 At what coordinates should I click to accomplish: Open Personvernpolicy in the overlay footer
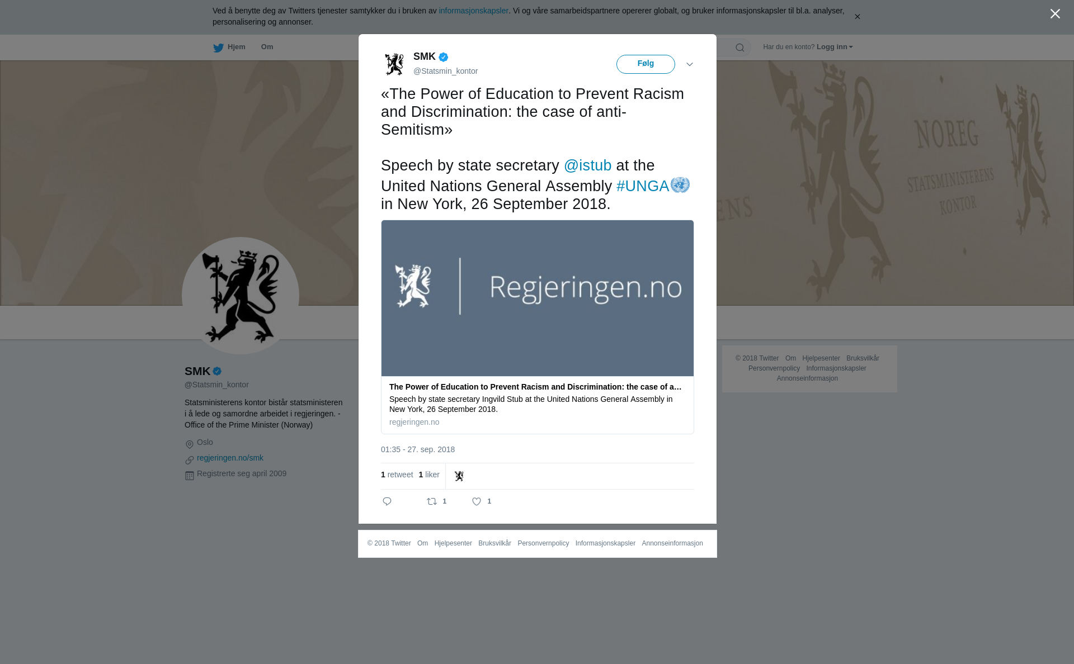pyautogui.click(x=543, y=543)
